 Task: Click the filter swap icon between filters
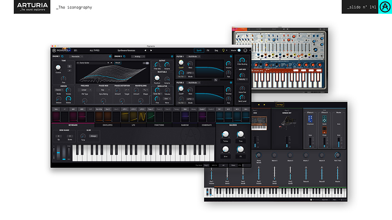click(216, 80)
